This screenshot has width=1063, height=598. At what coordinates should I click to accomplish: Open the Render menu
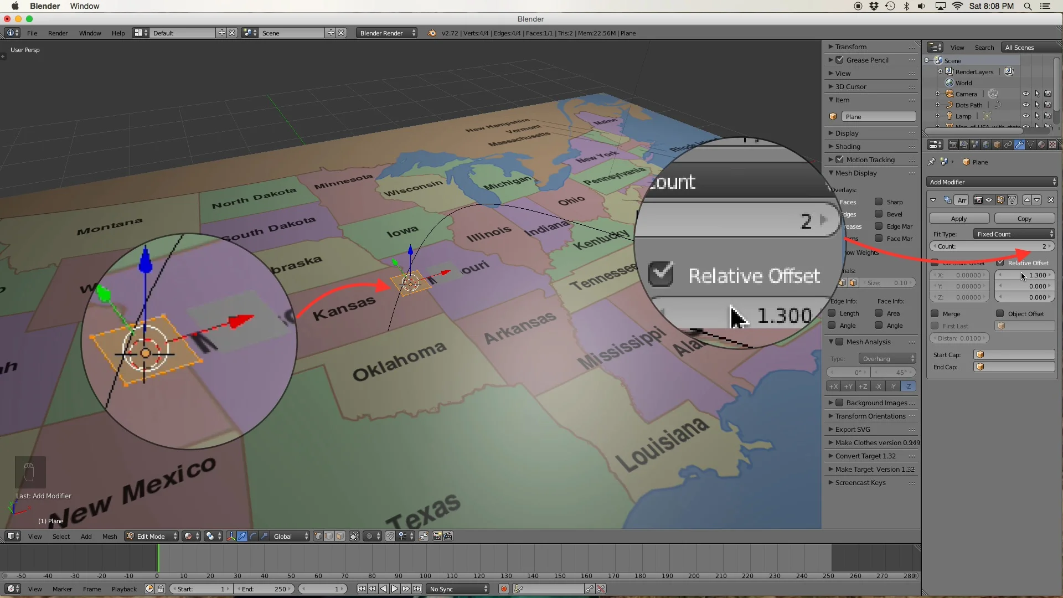[x=58, y=33]
